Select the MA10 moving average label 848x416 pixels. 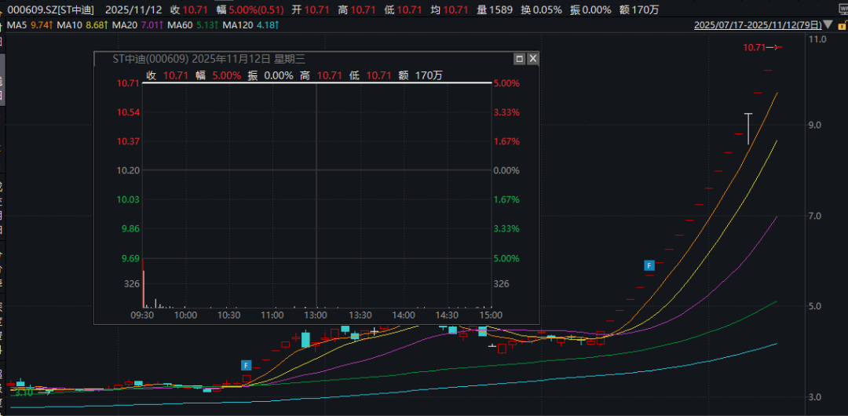pos(76,25)
